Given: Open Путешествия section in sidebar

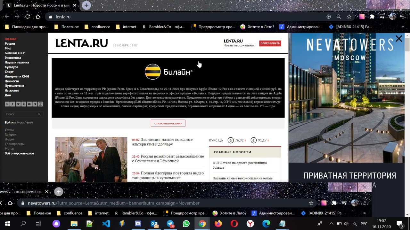Looking at the screenshot, I should pyautogui.click(x=14, y=86).
